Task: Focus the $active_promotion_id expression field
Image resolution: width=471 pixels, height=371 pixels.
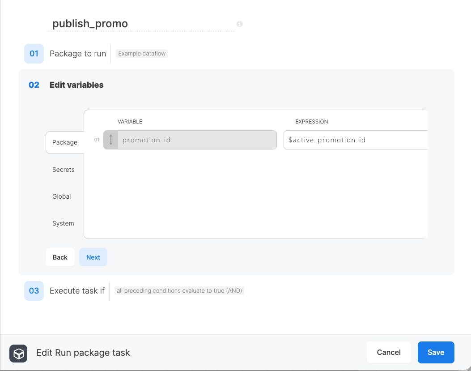Action: tap(356, 140)
